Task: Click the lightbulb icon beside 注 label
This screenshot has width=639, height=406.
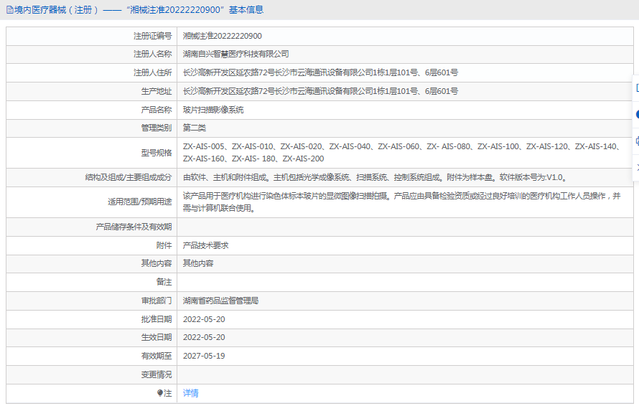Action: point(159,393)
